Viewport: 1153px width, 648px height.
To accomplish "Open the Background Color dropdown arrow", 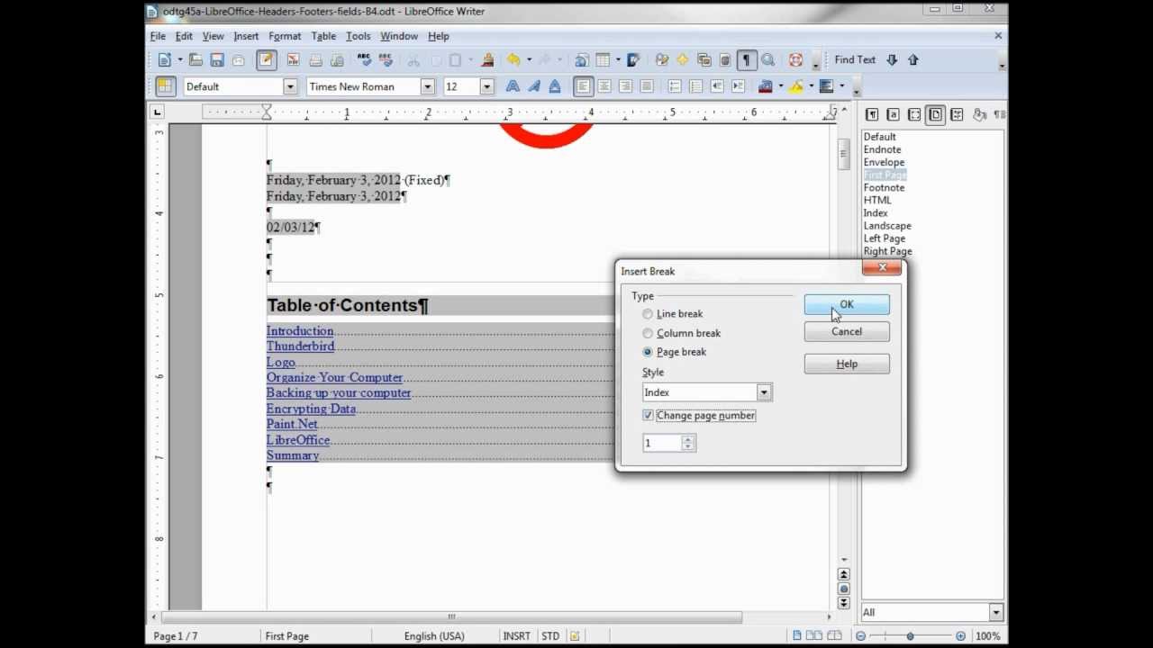I will [x=841, y=86].
